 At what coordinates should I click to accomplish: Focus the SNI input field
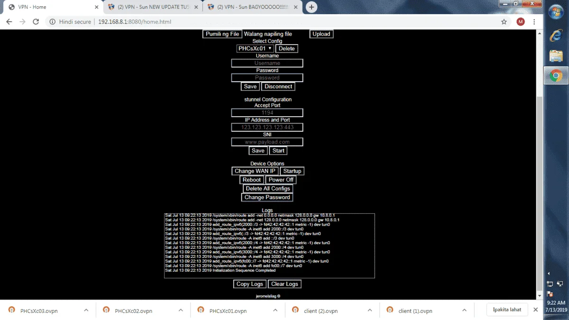267,142
